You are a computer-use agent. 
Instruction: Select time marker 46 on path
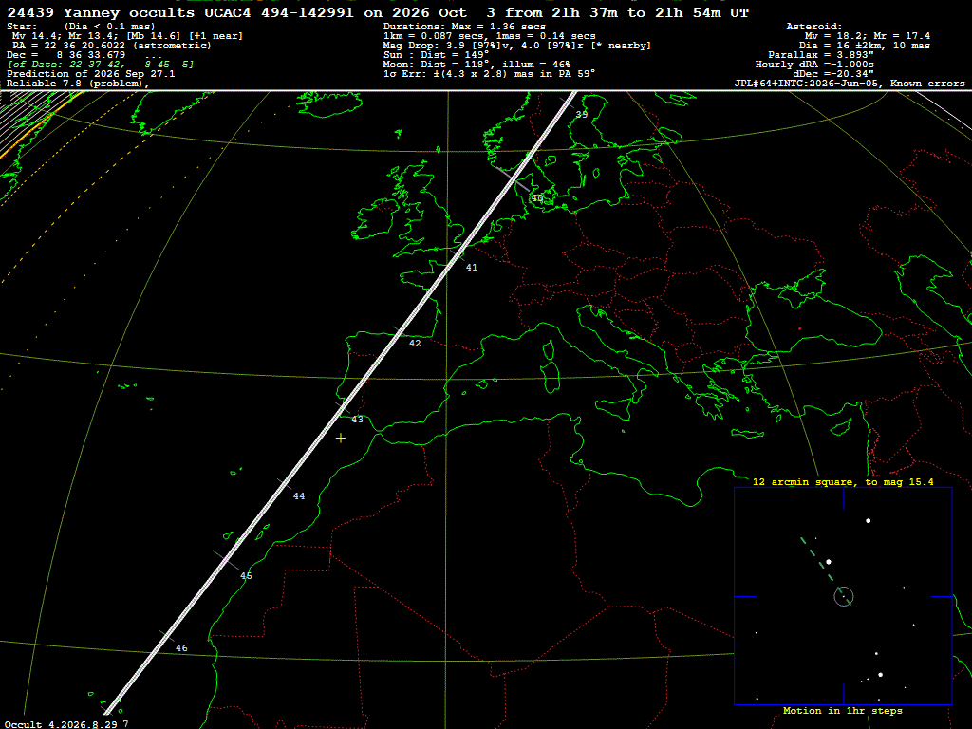click(x=181, y=647)
